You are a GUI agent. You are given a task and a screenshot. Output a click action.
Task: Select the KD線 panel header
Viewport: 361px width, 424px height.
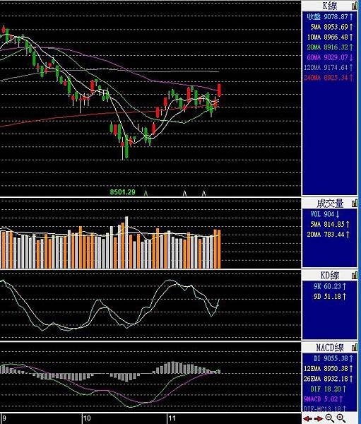click(x=330, y=276)
